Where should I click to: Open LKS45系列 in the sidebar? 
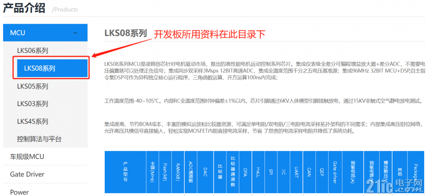coord(33,121)
